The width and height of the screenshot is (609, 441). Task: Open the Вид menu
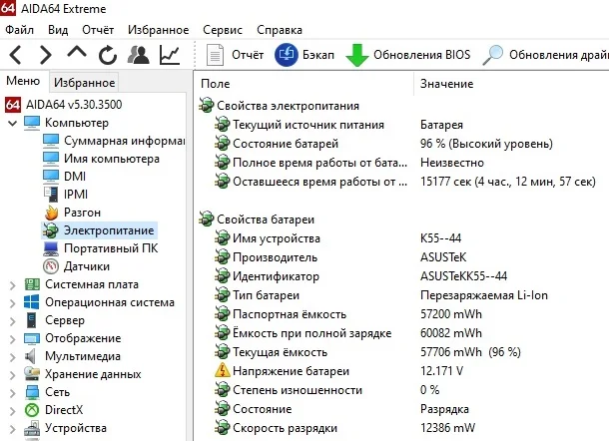coord(58,30)
